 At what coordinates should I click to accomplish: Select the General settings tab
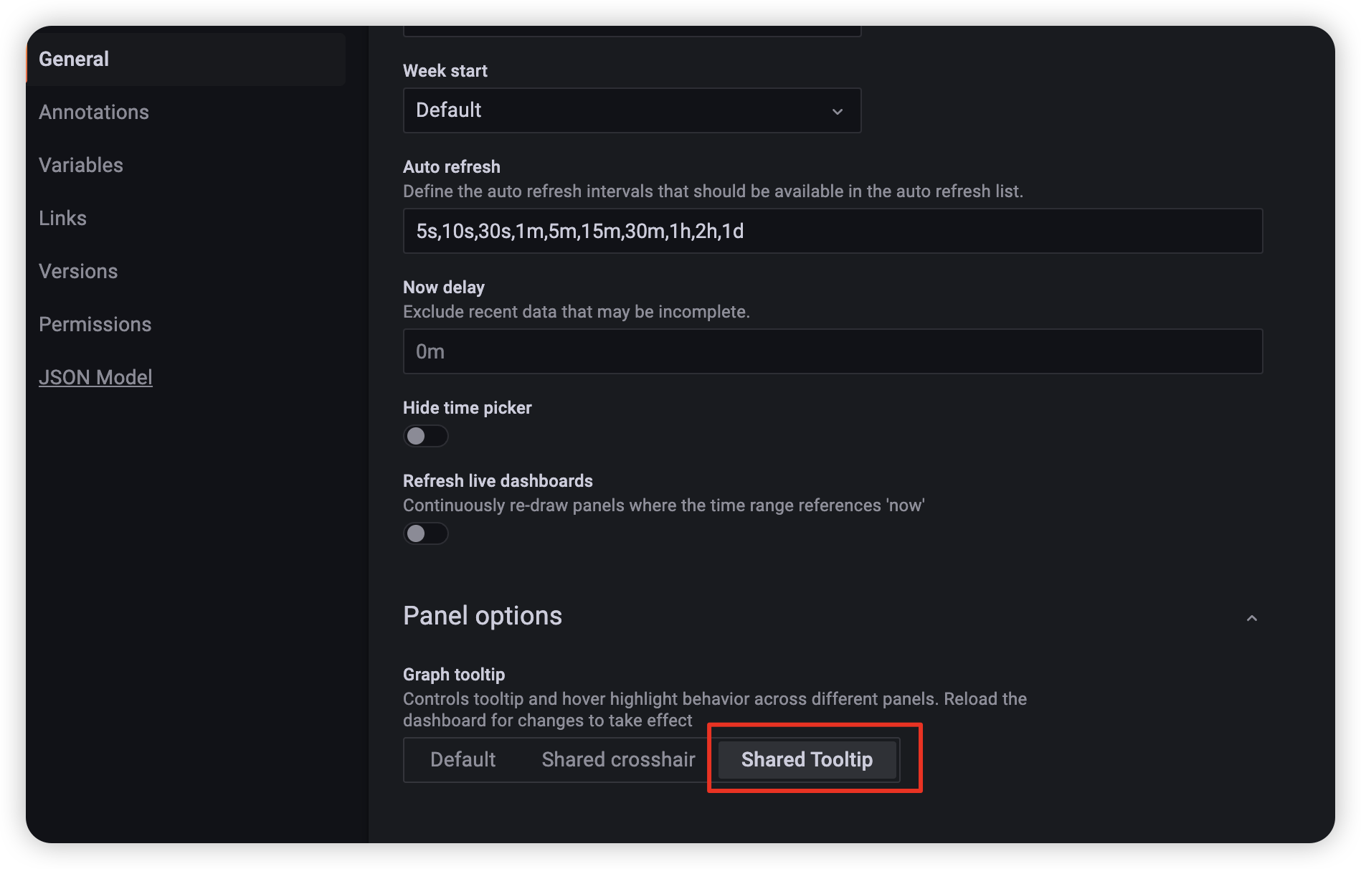74,59
